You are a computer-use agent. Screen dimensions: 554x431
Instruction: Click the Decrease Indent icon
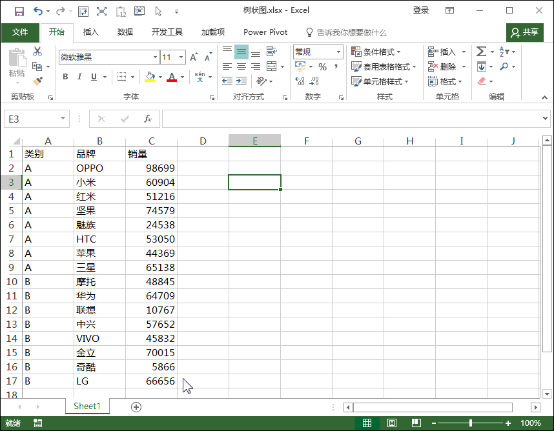(x=227, y=81)
